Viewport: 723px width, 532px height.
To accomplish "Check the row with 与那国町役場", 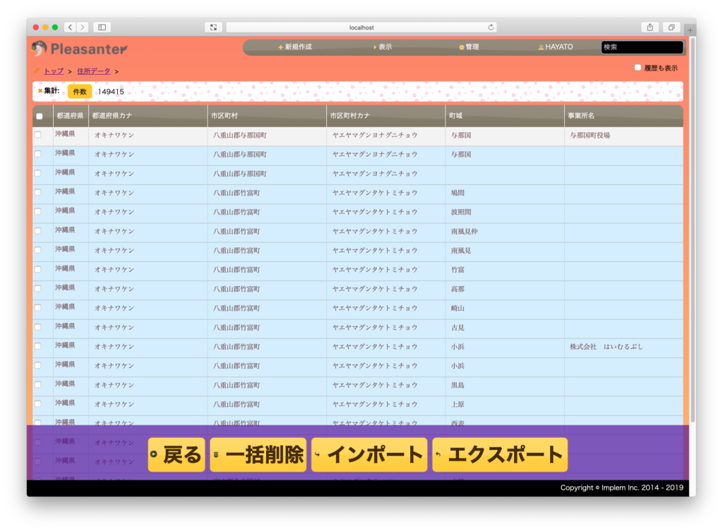I will pos(38,135).
